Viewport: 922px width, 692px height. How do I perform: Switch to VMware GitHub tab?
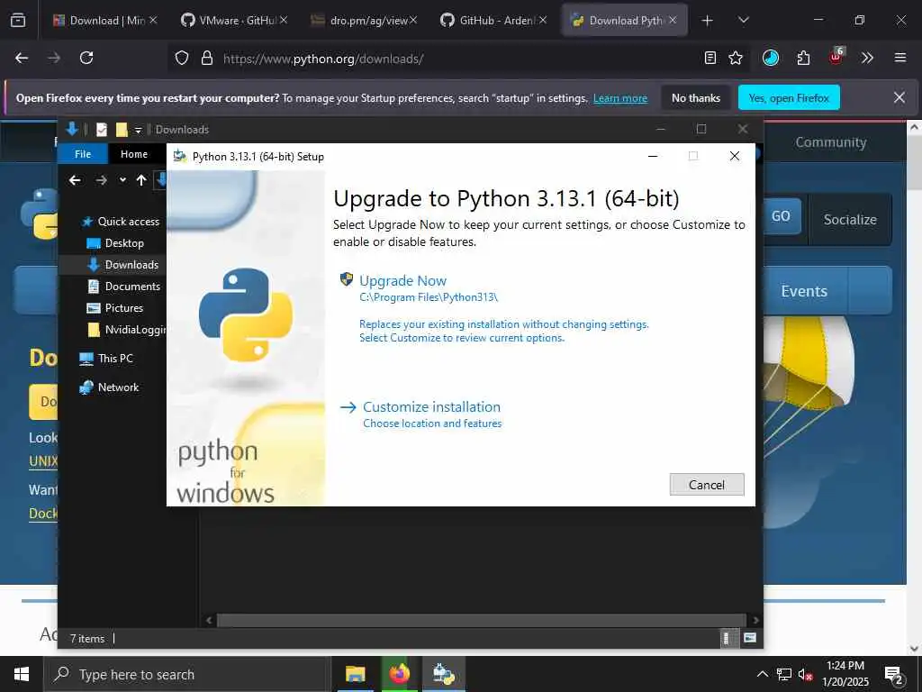(x=235, y=20)
